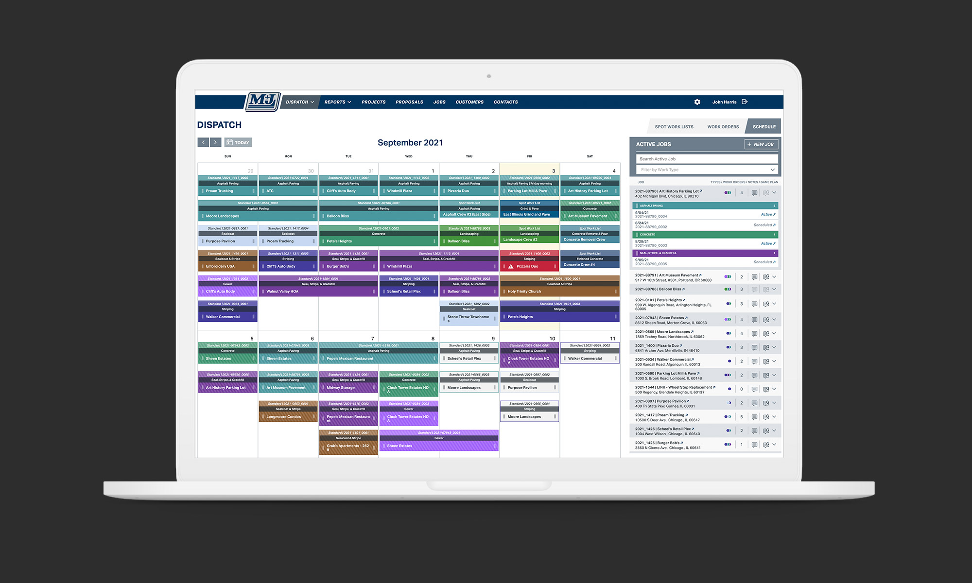Go to previous month with left arrow
This screenshot has height=583, width=972.
pos(203,142)
